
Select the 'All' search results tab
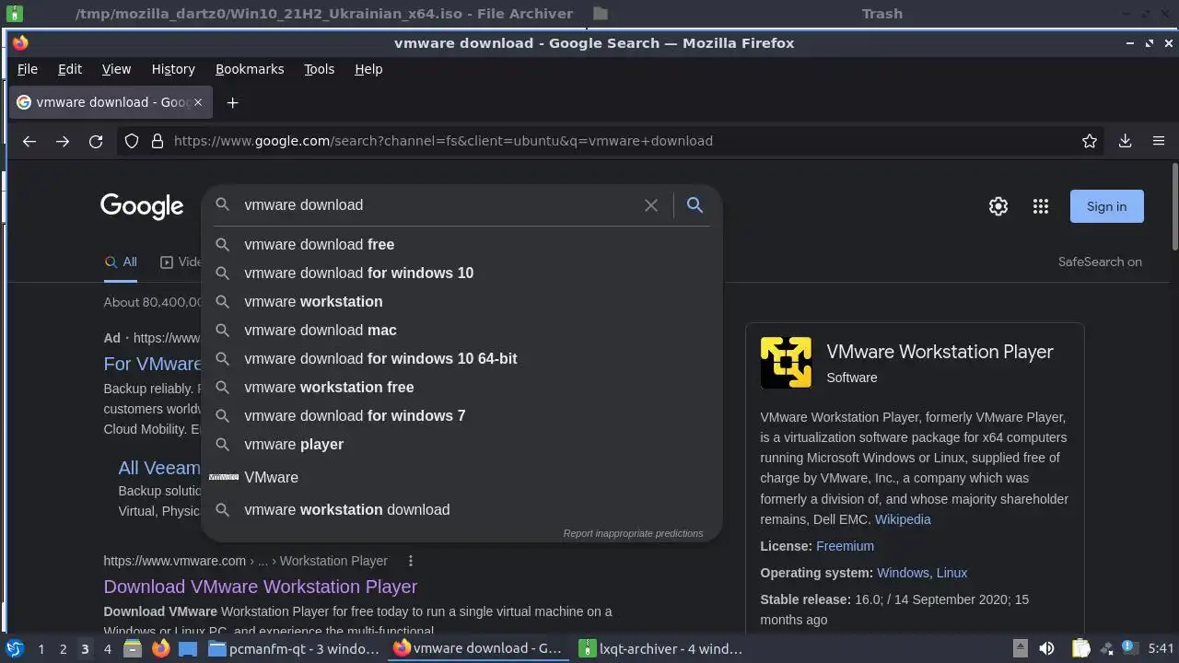pos(121,262)
